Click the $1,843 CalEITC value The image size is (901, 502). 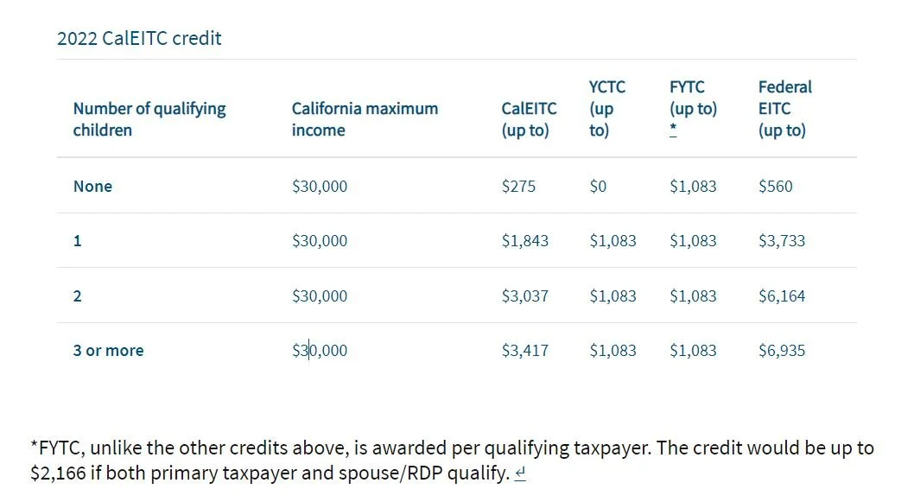524,241
